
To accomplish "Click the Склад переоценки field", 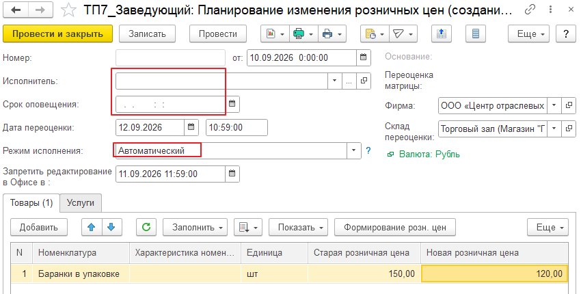I will click(492, 129).
